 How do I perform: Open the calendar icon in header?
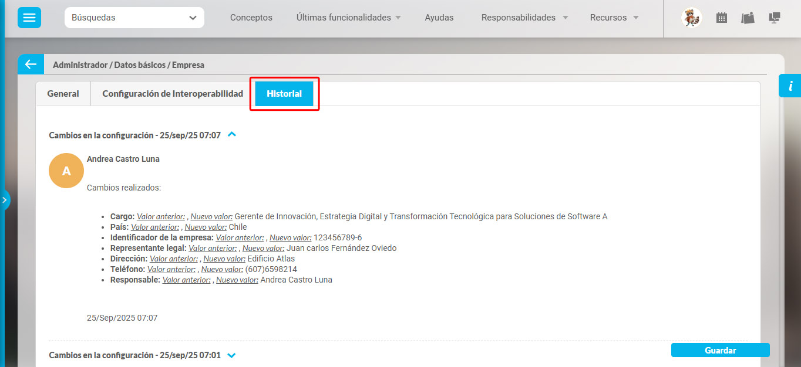tap(722, 18)
